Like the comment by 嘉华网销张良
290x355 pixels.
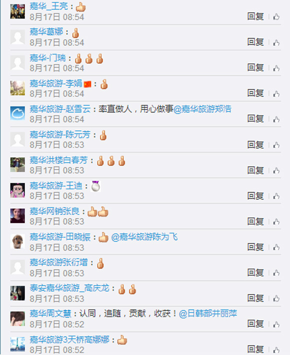point(276,221)
